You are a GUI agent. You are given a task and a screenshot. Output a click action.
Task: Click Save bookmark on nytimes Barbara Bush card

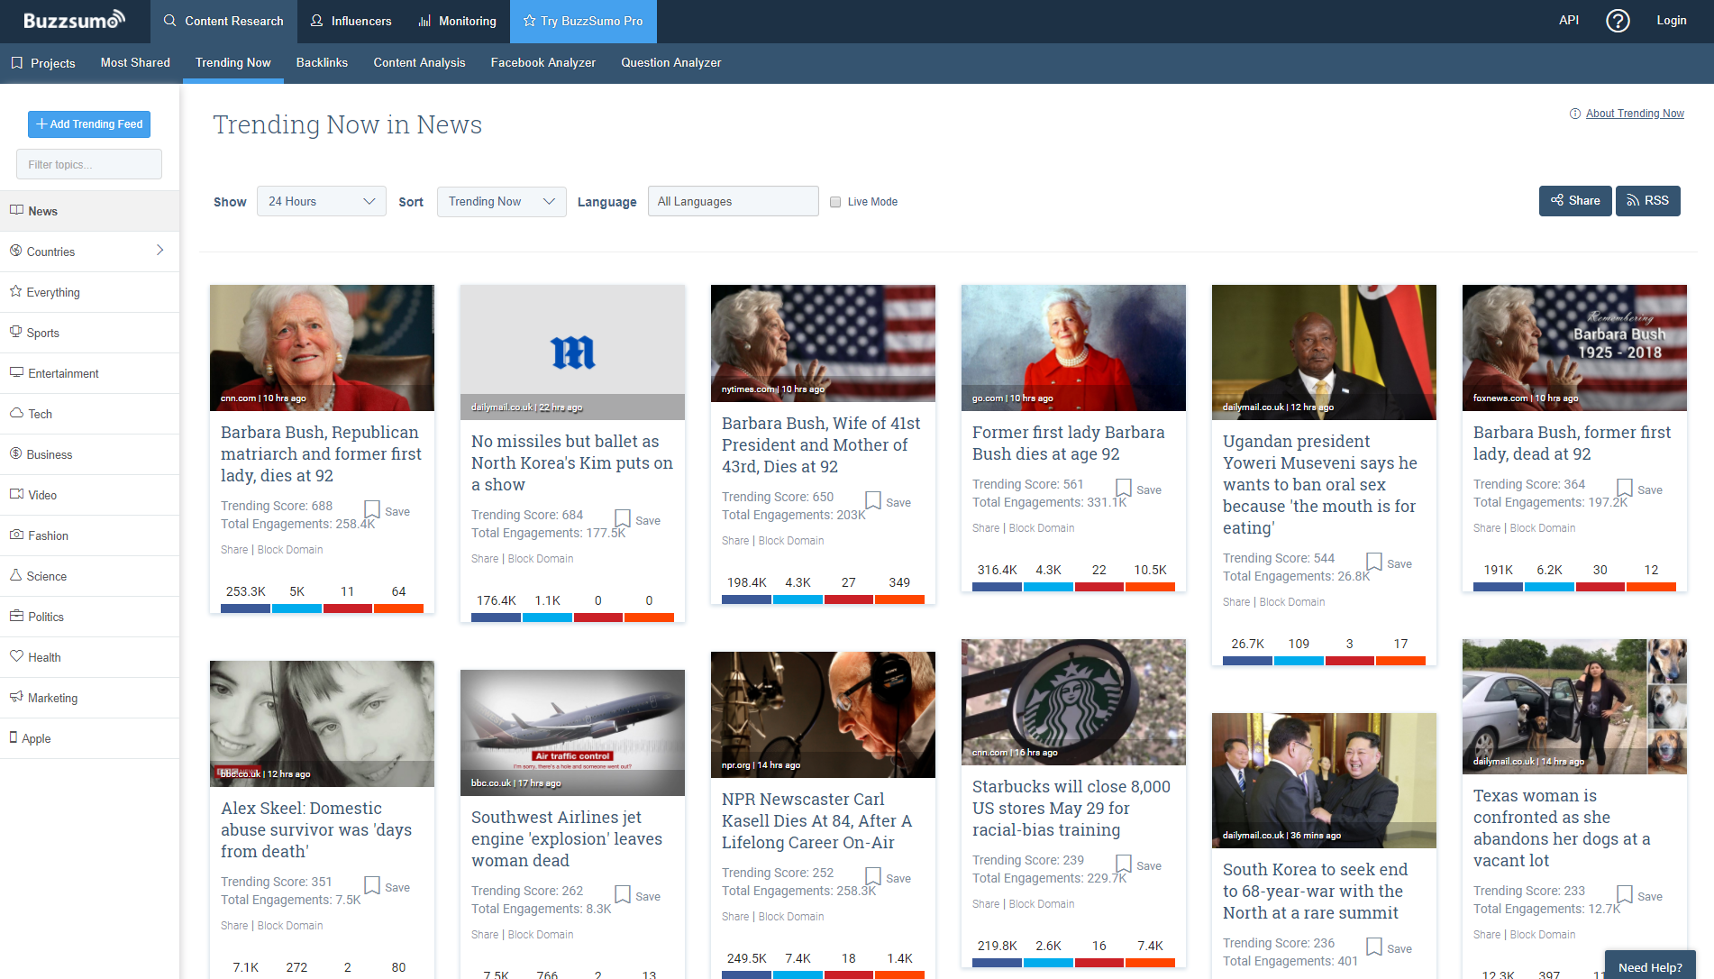873,501
